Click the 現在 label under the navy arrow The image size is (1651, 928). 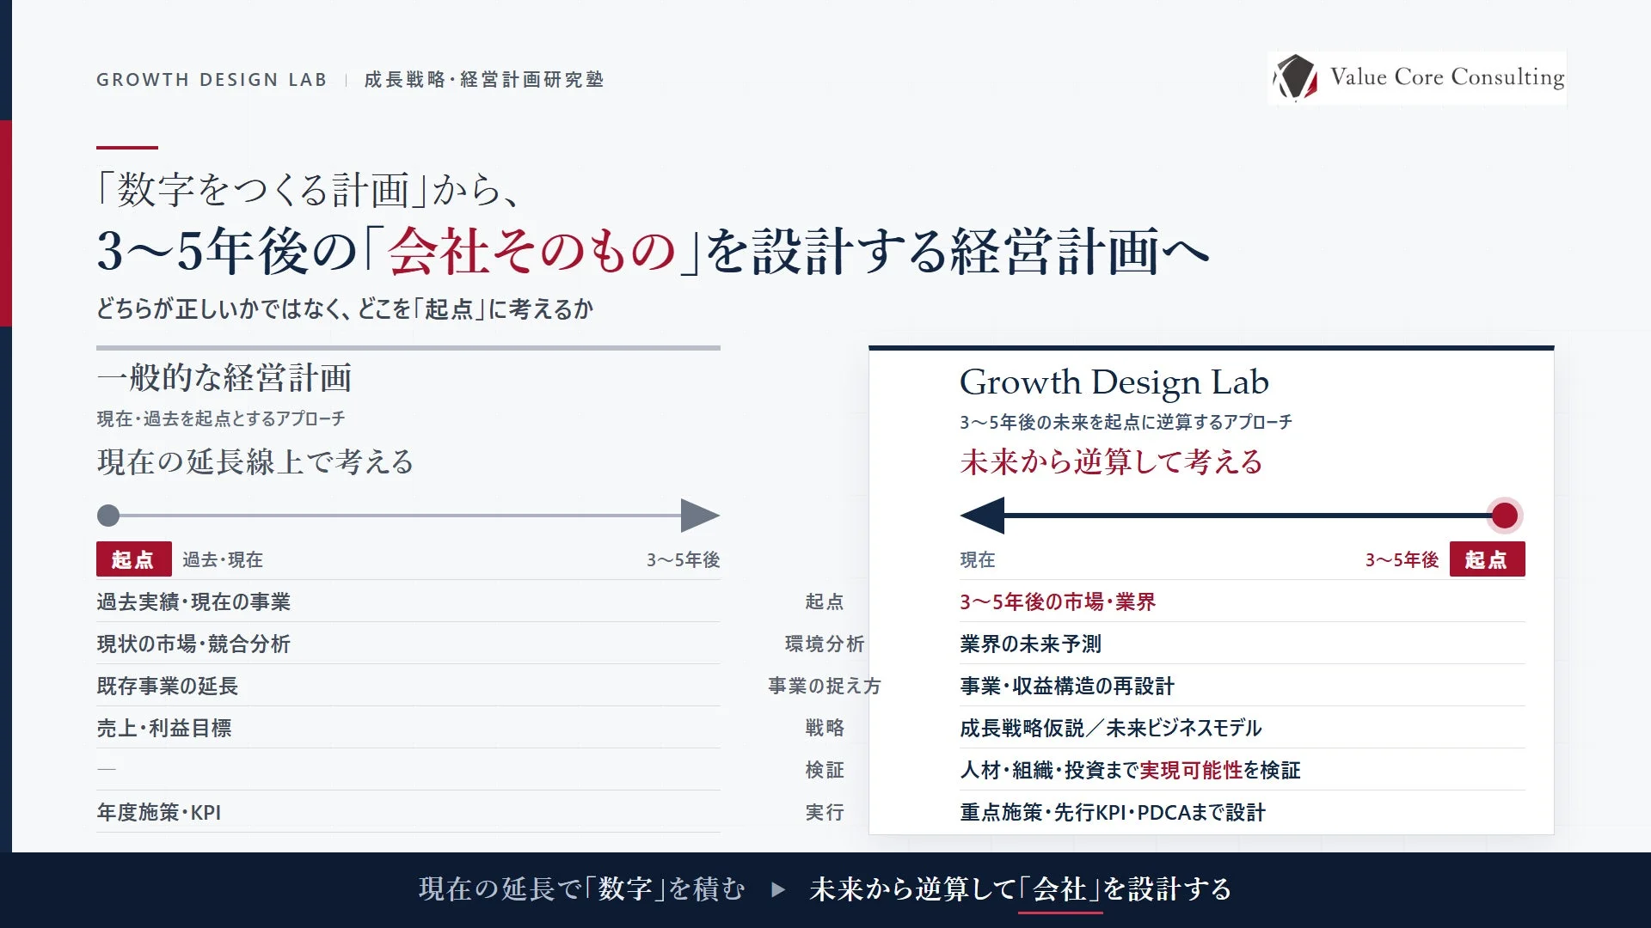pyautogui.click(x=978, y=560)
